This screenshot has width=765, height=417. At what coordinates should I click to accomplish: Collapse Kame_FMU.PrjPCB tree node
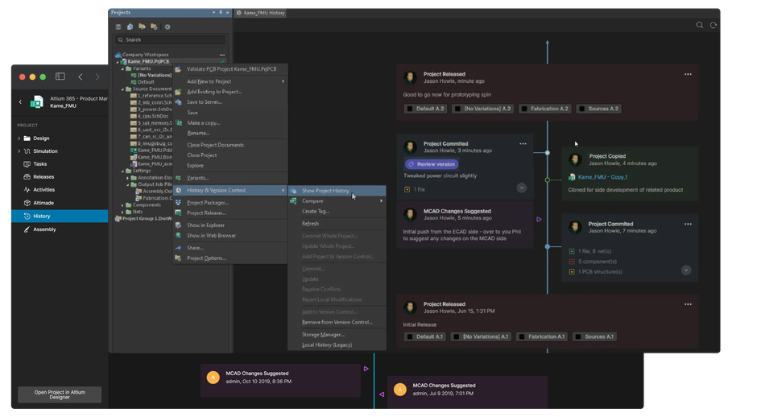pos(117,62)
